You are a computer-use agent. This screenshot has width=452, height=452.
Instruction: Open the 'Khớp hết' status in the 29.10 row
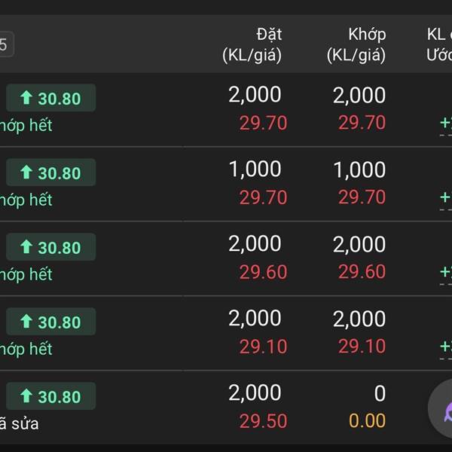[26, 349]
